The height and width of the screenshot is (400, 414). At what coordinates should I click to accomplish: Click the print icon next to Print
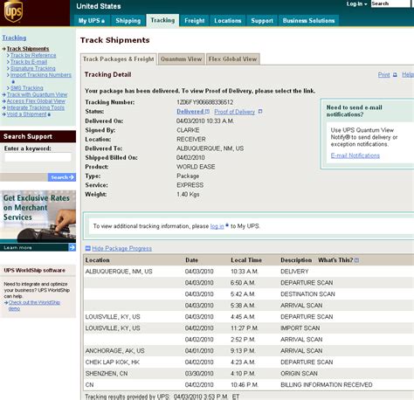click(x=395, y=75)
